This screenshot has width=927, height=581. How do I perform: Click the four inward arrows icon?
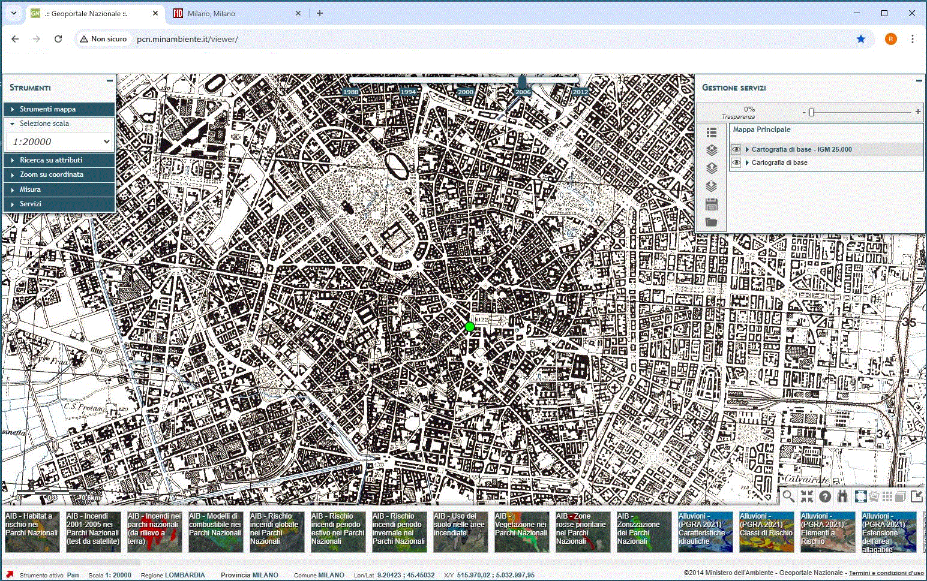click(807, 496)
